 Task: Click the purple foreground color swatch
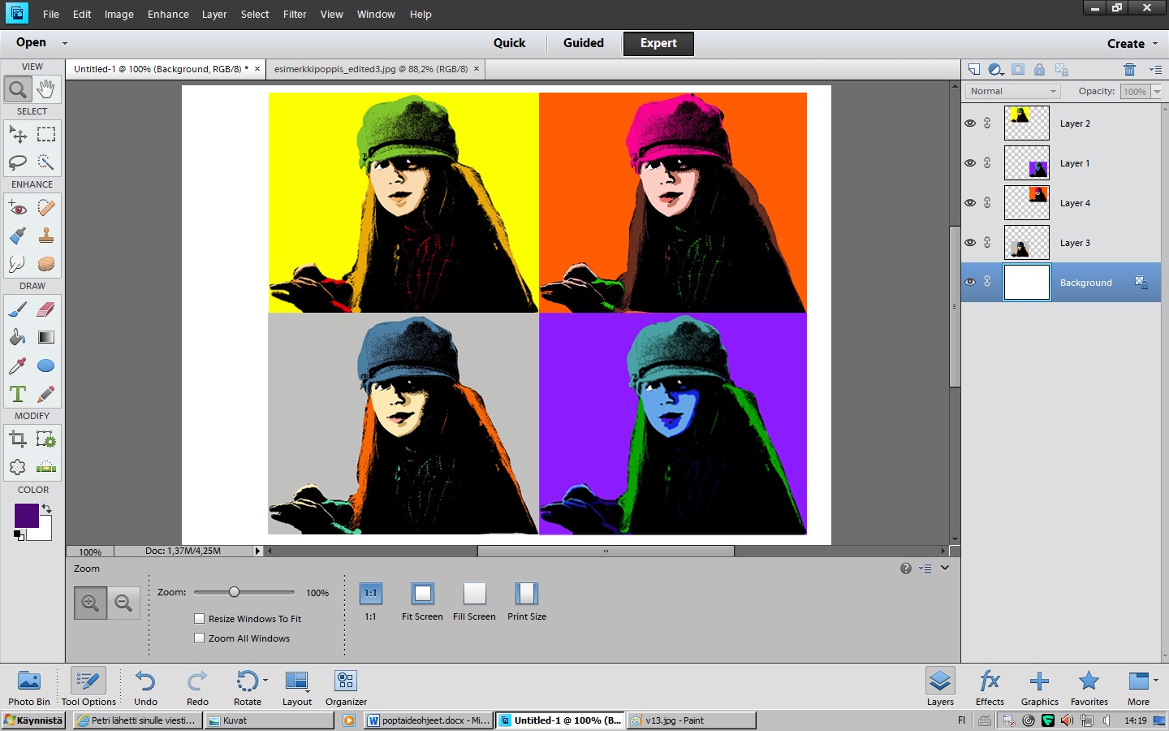(x=26, y=515)
